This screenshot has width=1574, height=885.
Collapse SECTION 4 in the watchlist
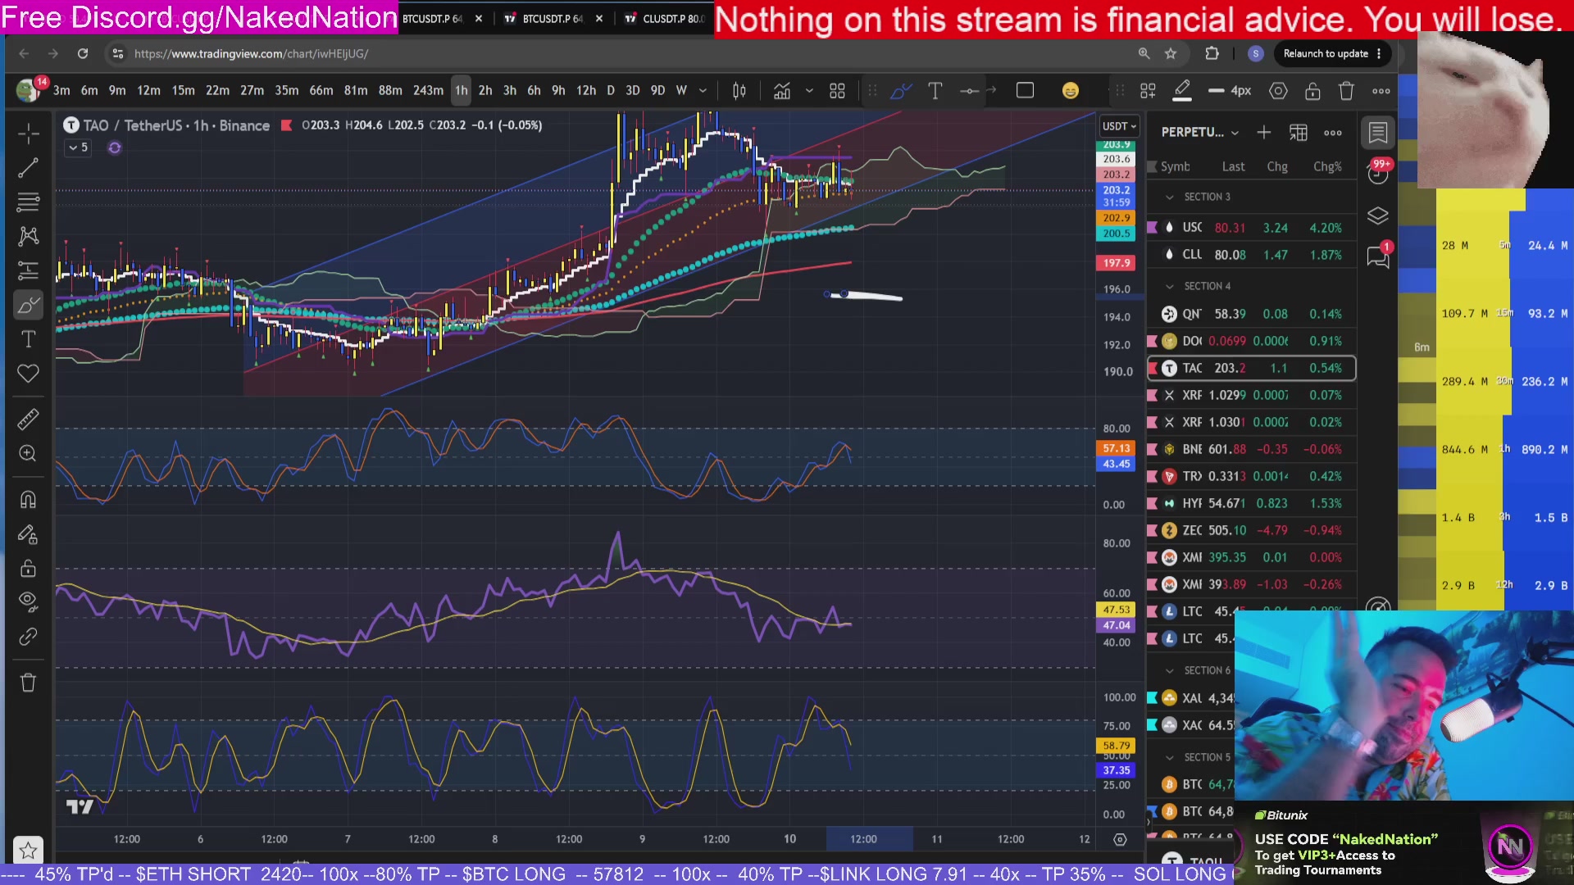(1169, 286)
